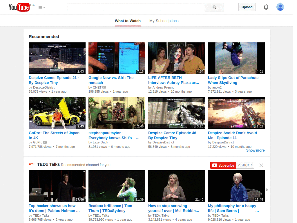297x223 pixels.
Task: Open the anow2 channel link
Action: point(217,87)
